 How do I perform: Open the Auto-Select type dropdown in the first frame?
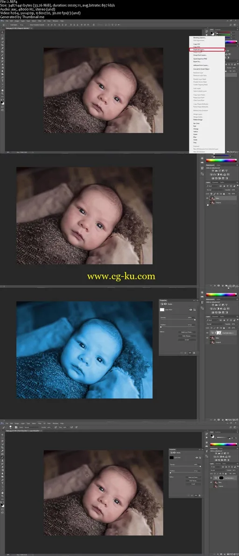pos(23,25)
